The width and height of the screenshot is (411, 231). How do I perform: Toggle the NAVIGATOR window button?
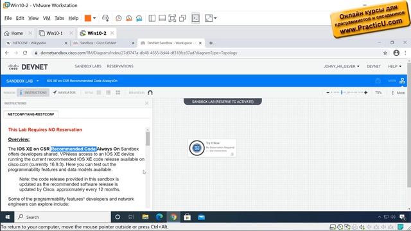coord(64,92)
